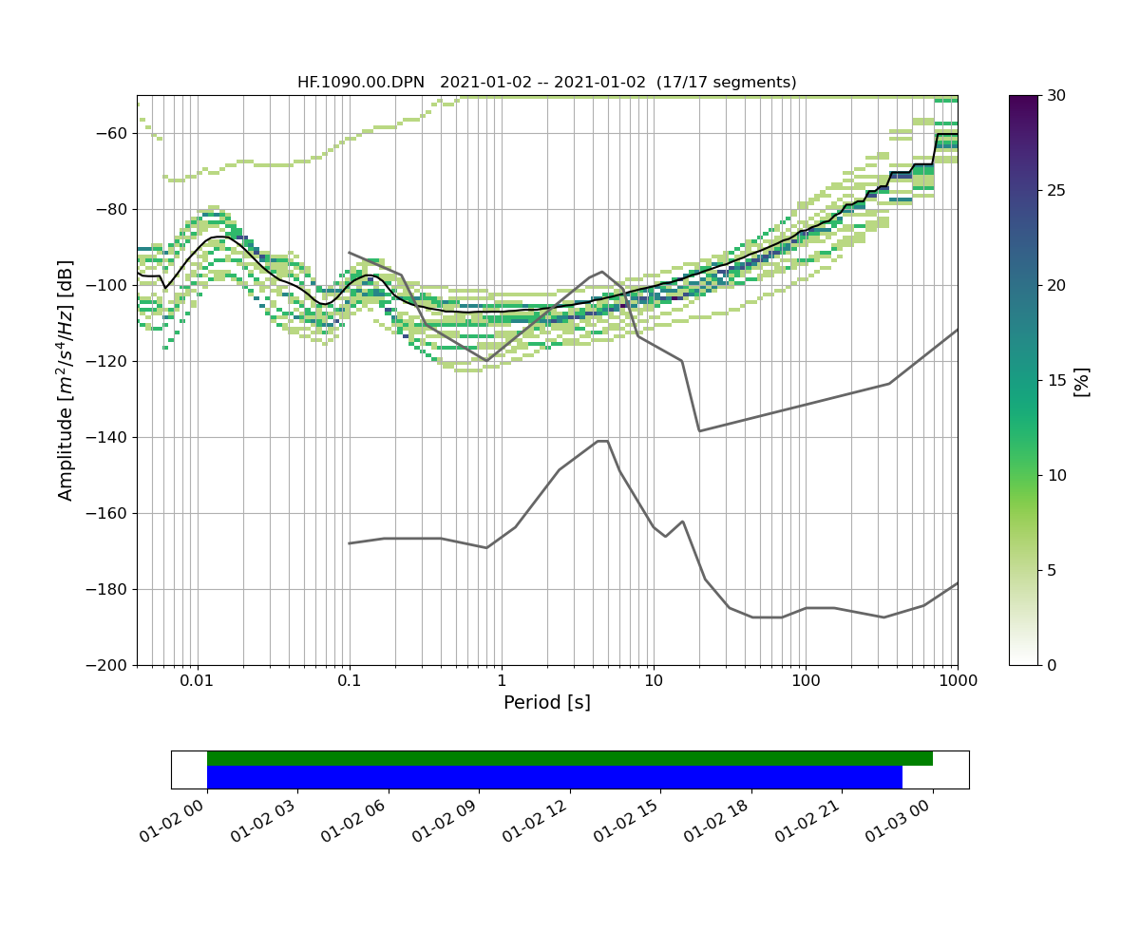
Task: Click the colorbar tick labeled 25
Action: tap(1055, 190)
